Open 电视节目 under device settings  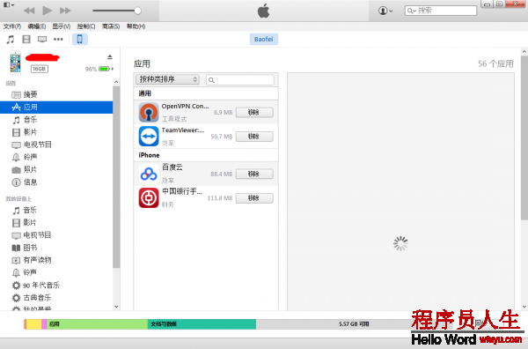click(x=56, y=145)
